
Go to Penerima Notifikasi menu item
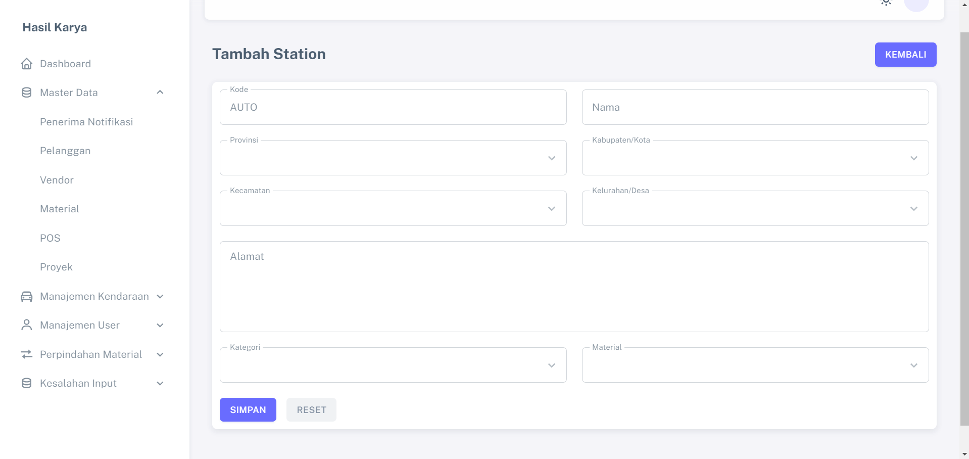pyautogui.click(x=86, y=122)
